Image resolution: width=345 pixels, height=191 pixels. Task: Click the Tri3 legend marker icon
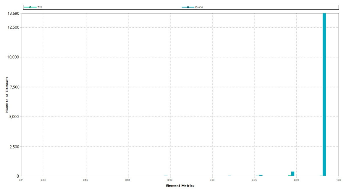click(x=30, y=7)
